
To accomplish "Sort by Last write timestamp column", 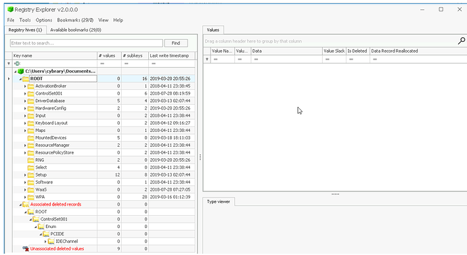I will coord(172,55).
